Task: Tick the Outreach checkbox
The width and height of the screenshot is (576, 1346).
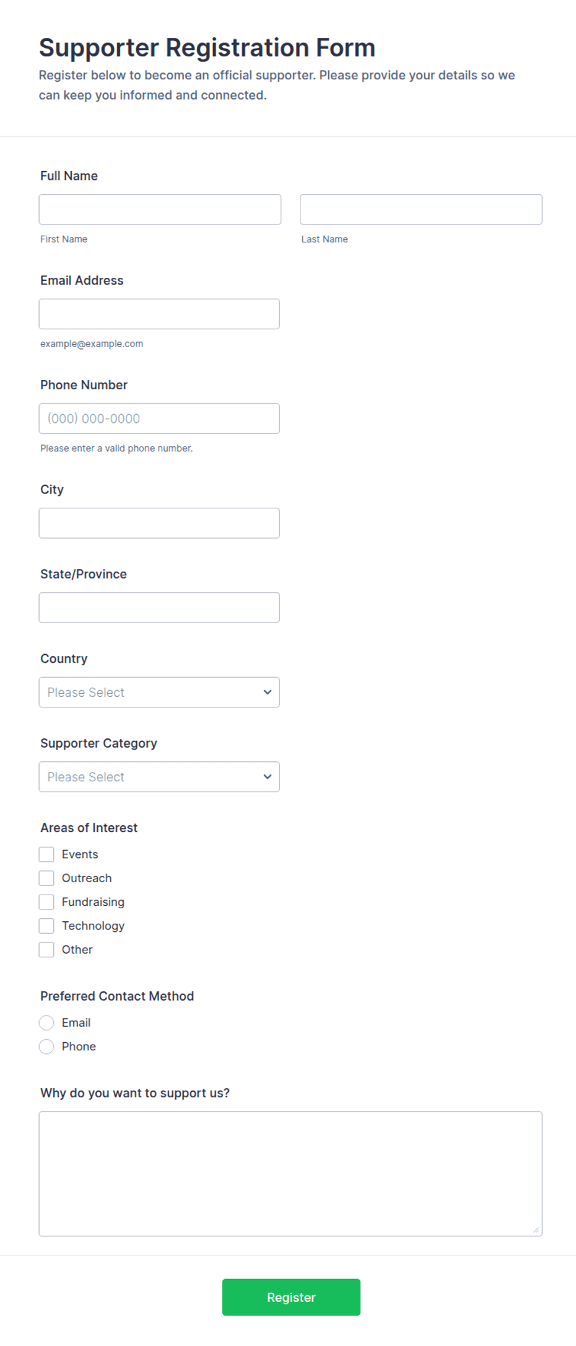Action: [x=46, y=879]
